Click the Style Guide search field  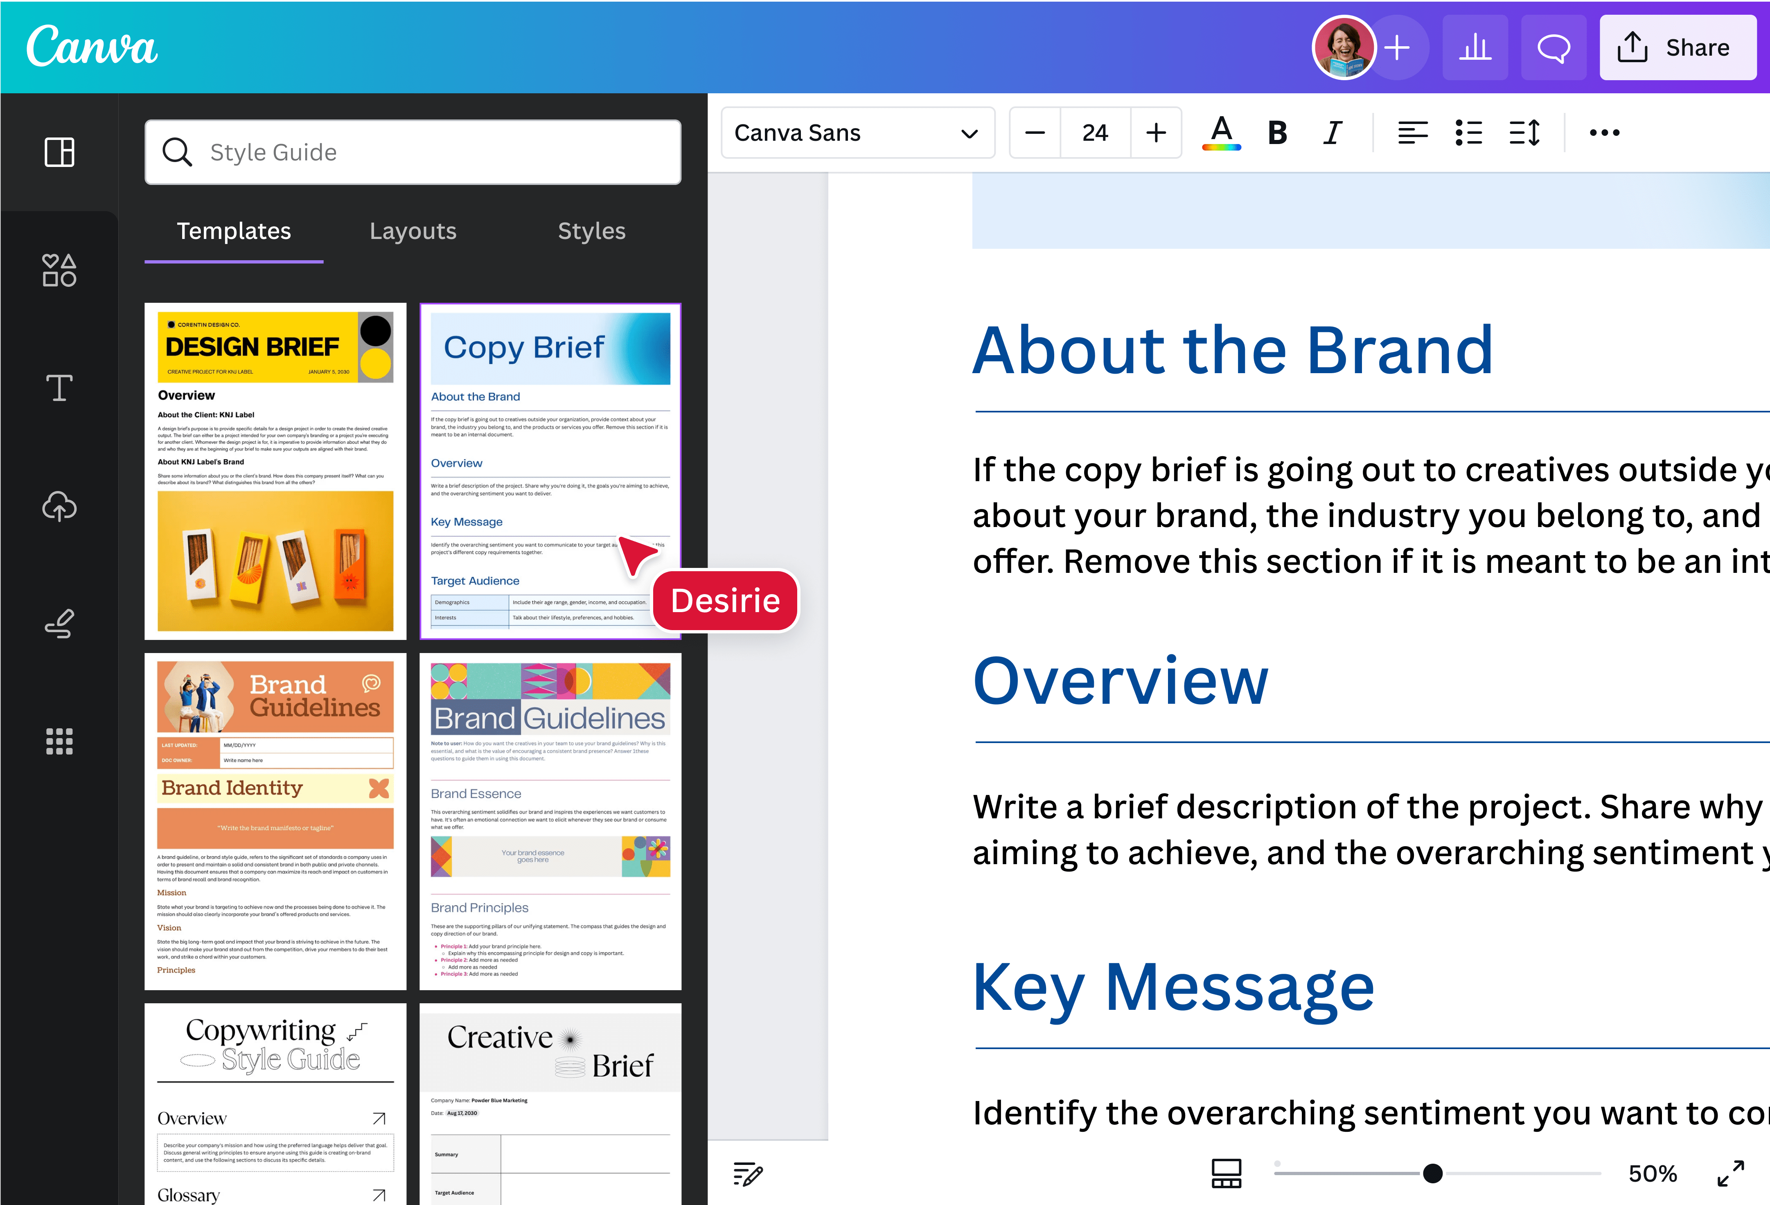413,151
